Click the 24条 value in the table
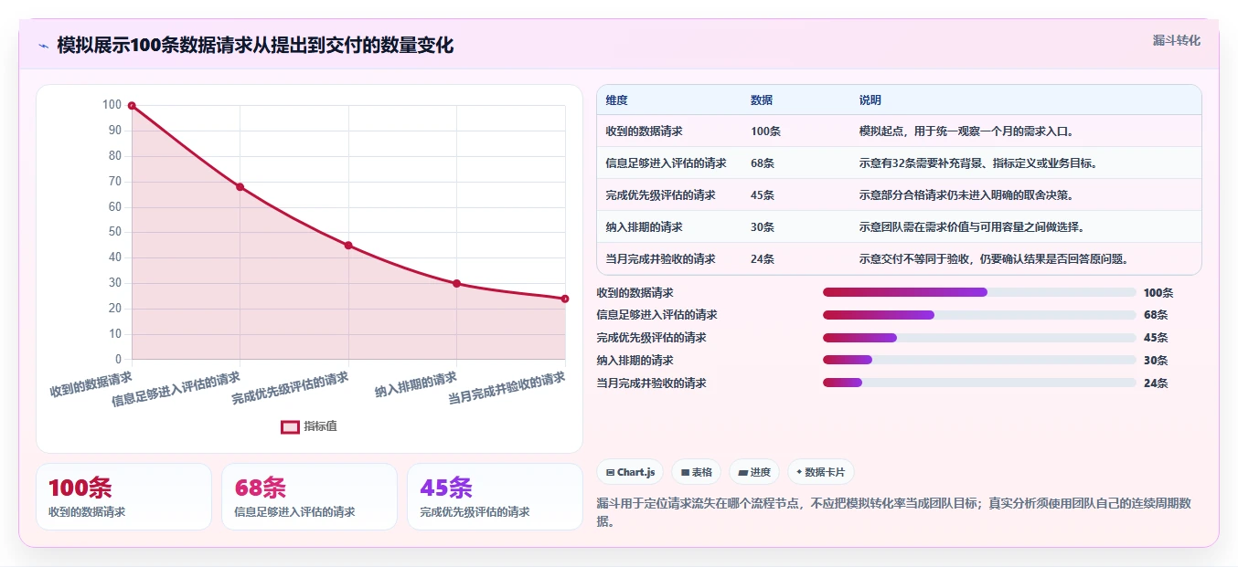 [763, 259]
